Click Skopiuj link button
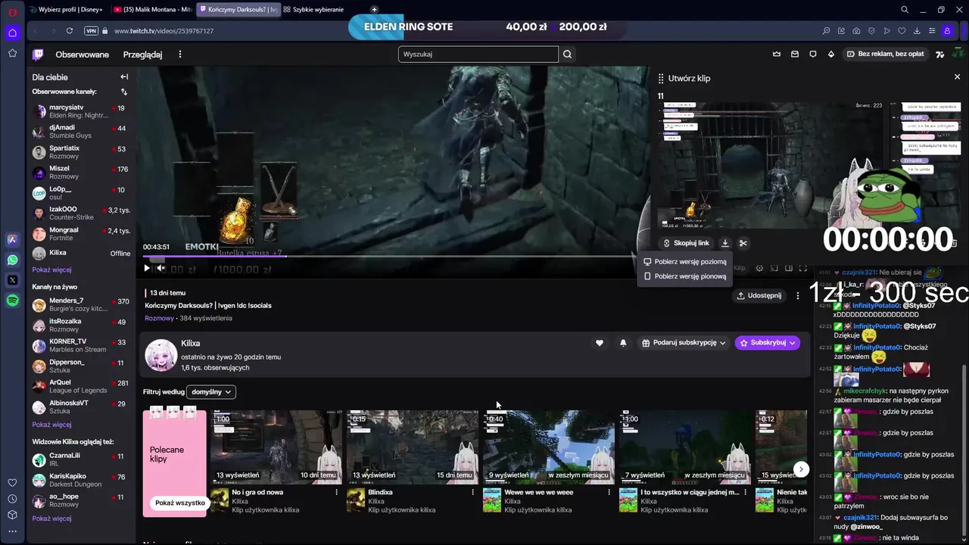This screenshot has height=545, width=969. (686, 243)
